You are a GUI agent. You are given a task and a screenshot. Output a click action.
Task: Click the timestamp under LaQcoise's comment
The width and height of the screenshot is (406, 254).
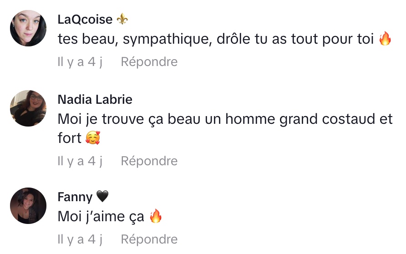80,62
